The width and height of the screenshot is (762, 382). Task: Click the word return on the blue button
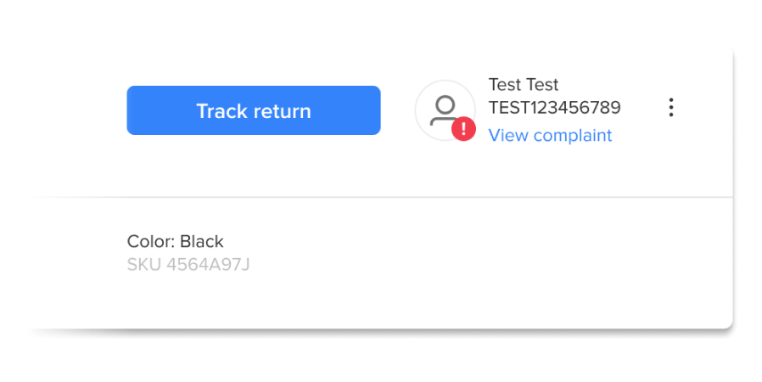[281, 111]
